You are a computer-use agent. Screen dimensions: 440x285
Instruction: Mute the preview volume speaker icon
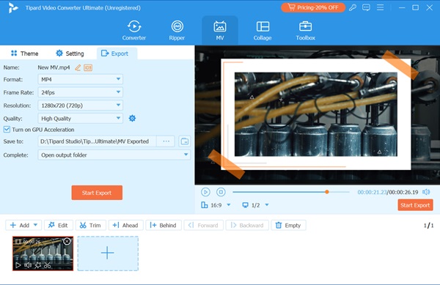pos(426,192)
